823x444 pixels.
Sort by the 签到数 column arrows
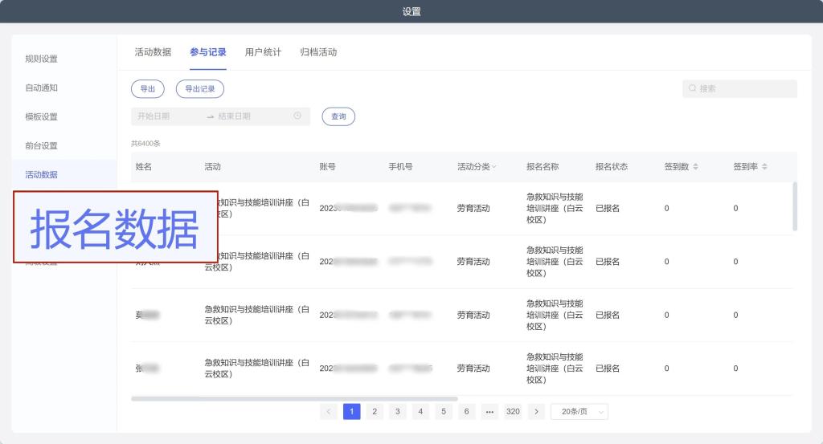tap(695, 167)
